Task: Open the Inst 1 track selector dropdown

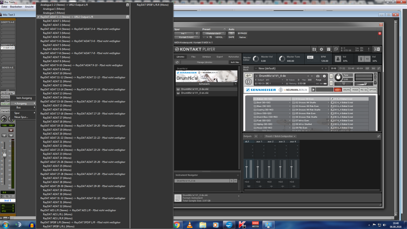Action: (x=184, y=33)
